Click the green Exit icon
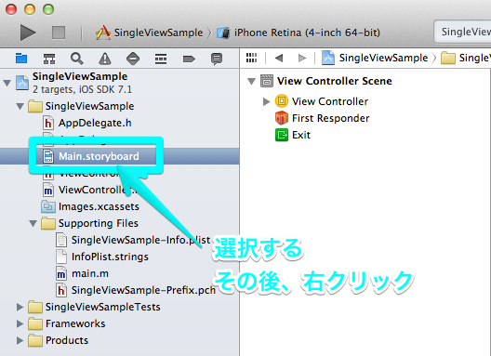Image resolution: width=491 pixels, height=356 pixels. click(282, 136)
